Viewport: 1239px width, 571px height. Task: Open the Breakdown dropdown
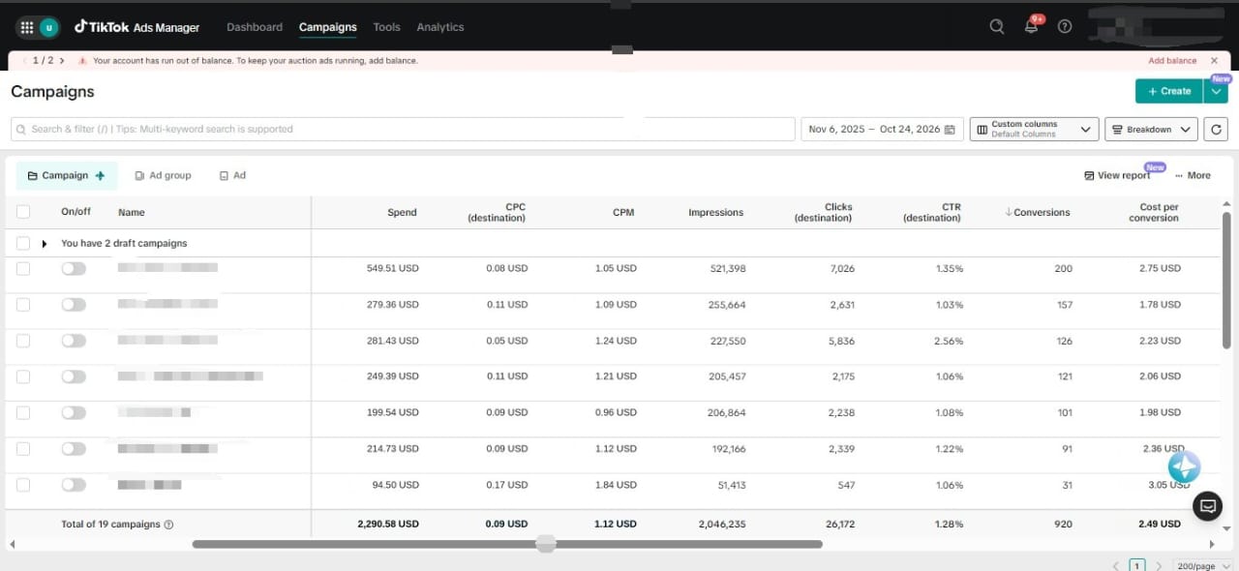(1151, 129)
